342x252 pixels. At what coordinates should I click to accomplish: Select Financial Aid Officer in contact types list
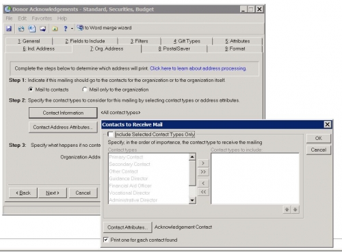click(x=130, y=186)
